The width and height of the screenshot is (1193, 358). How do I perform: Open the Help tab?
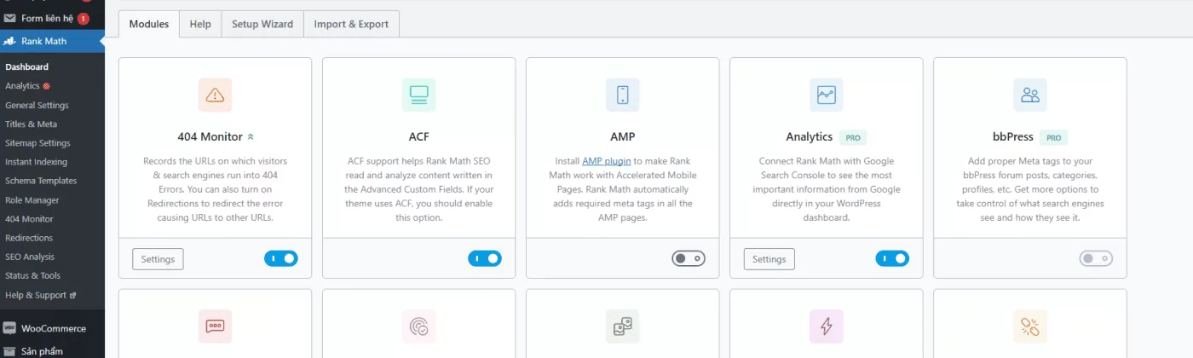pos(200,24)
